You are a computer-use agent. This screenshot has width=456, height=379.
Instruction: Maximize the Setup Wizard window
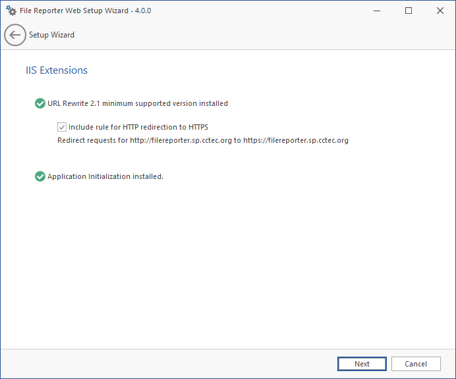pos(409,11)
